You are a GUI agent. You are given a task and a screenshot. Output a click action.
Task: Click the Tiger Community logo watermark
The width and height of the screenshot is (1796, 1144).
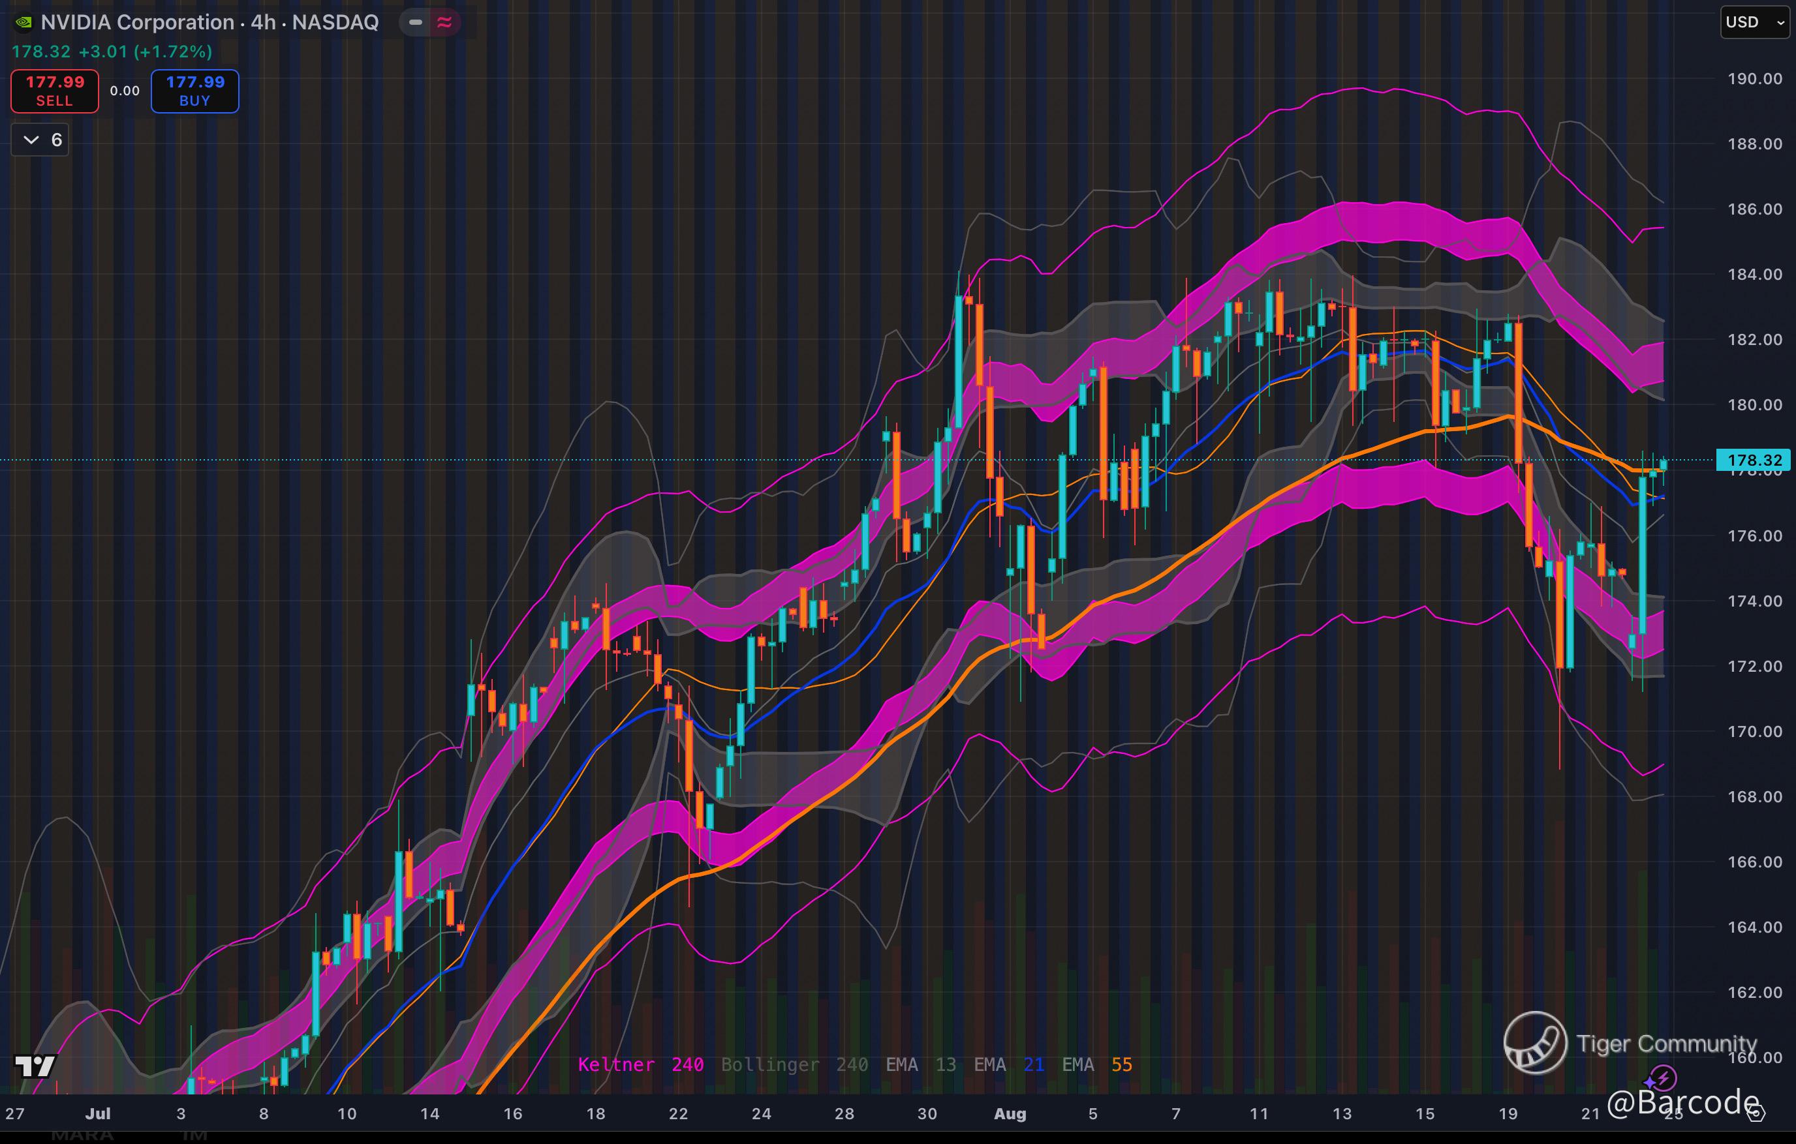pyautogui.click(x=1535, y=1043)
